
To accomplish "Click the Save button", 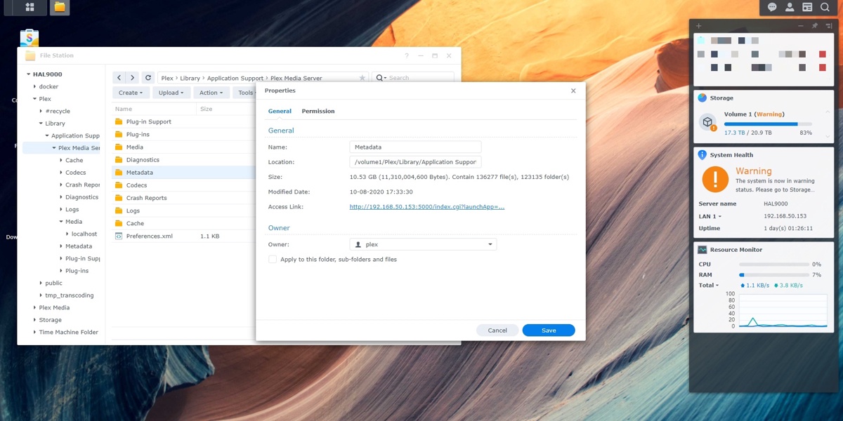I will coord(549,330).
